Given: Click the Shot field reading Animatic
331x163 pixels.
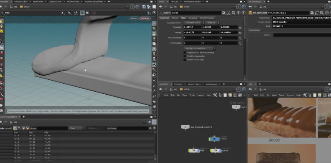Looking at the screenshot, I should [301, 26].
